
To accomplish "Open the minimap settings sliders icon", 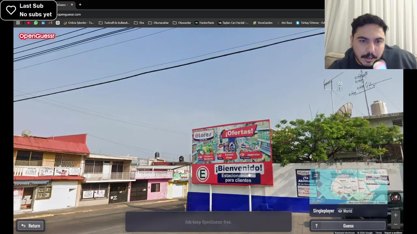I will [x=316, y=175].
